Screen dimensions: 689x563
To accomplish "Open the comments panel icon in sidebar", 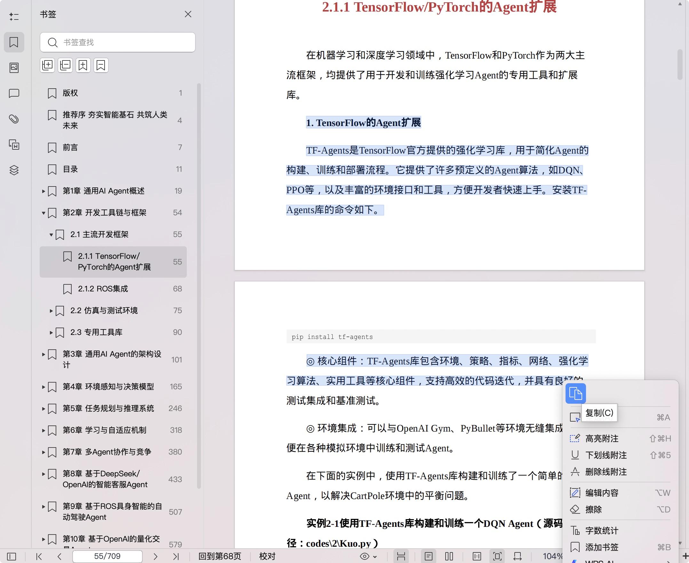I will (14, 93).
